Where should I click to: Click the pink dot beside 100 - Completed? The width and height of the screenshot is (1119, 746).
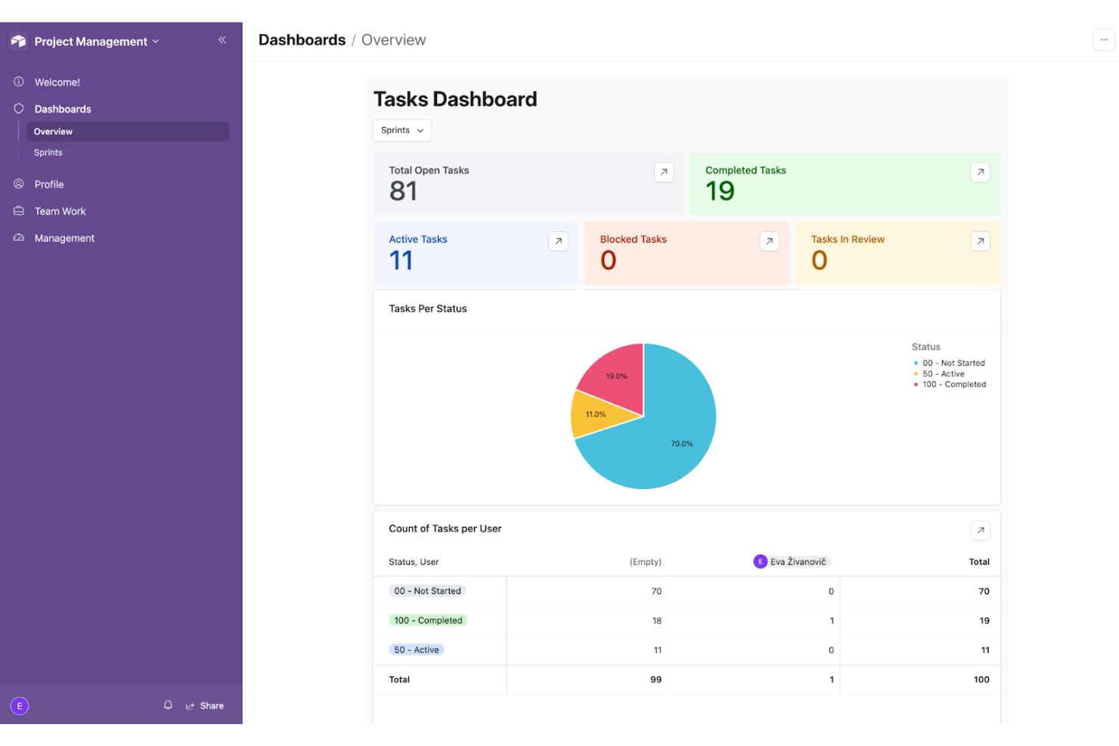916,384
